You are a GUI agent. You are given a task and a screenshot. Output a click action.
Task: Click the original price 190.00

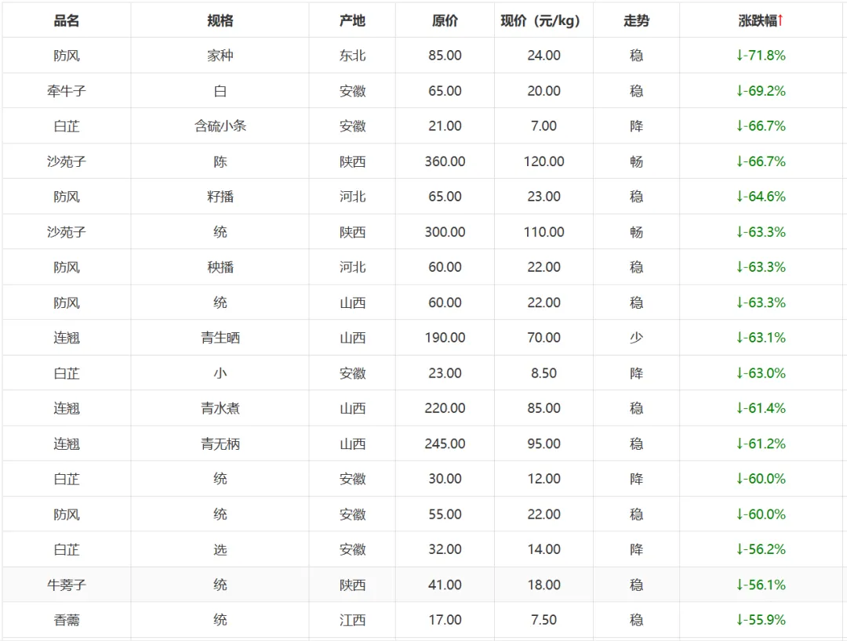tap(445, 338)
